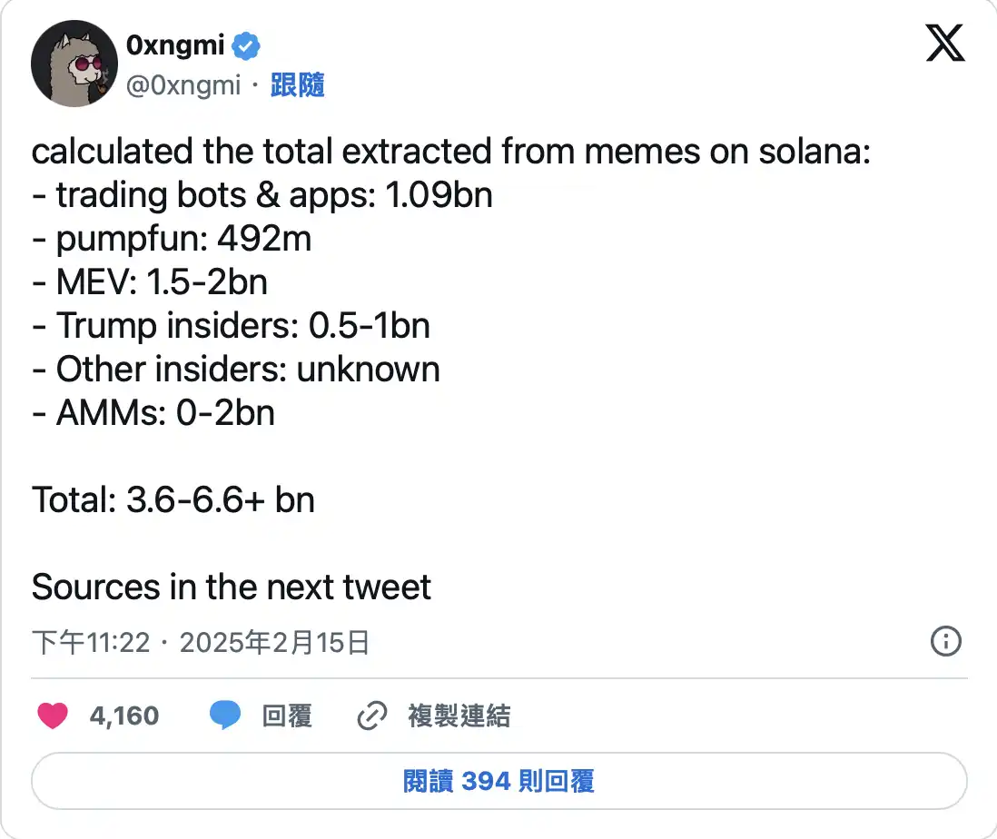The height and width of the screenshot is (839, 997).
Task: Open 閱讀 394 則回覆 button
Action: click(498, 781)
